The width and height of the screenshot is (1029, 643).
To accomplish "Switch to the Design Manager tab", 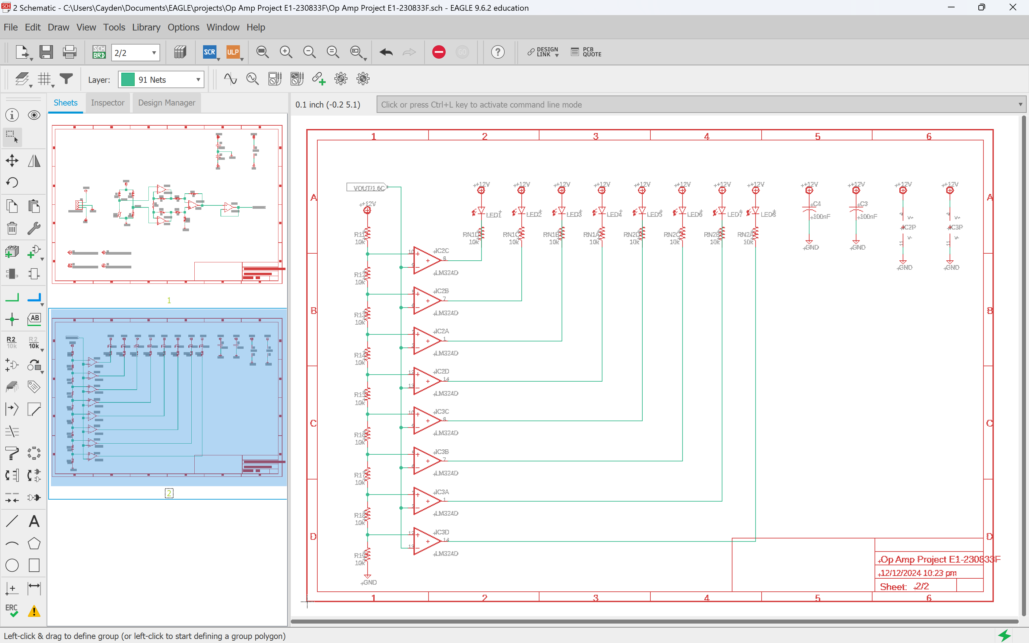I will click(167, 103).
